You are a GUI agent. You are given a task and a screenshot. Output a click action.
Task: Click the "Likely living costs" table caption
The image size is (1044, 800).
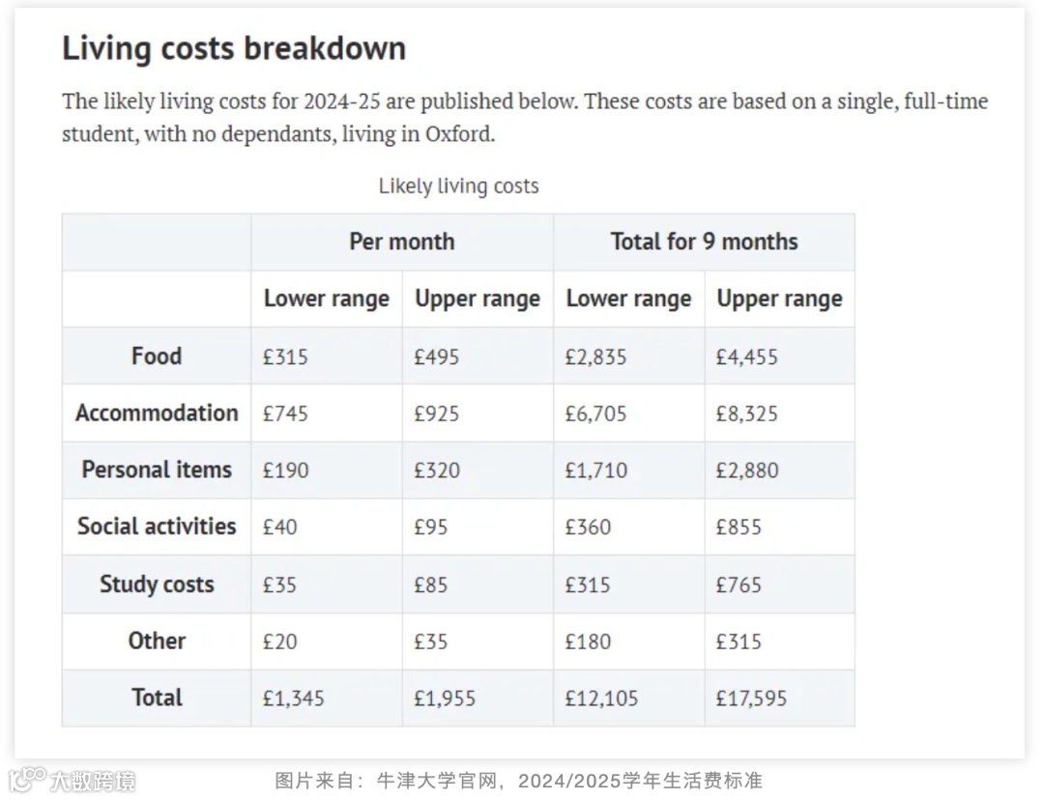[x=458, y=186]
